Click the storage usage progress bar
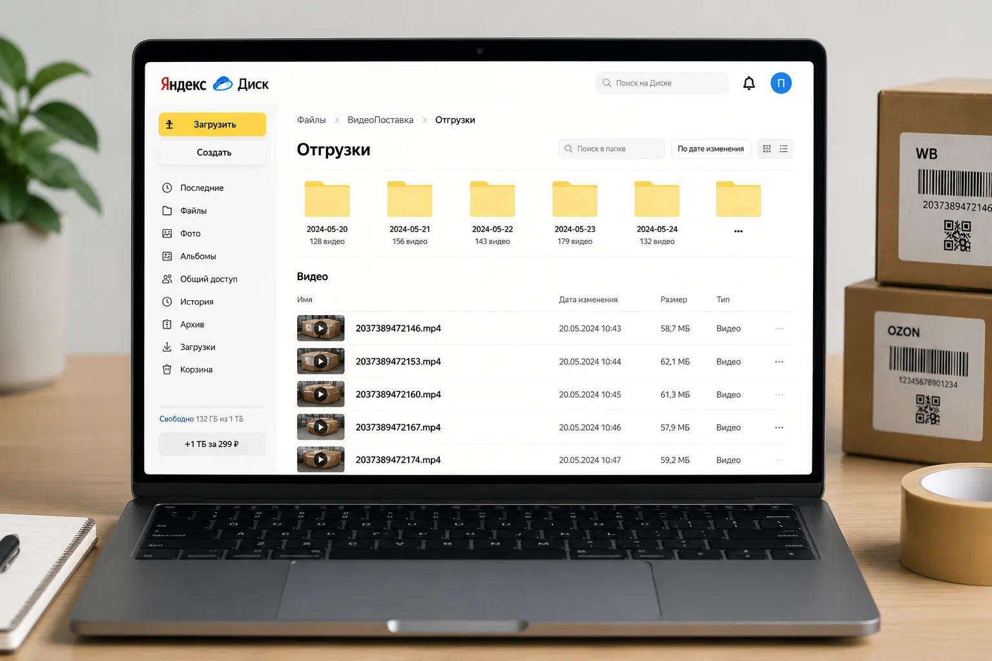Screen dimensions: 992x661 point(212,407)
